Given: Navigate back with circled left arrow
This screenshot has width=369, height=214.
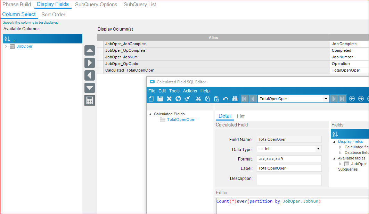Looking at the screenshot, I should pyautogui.click(x=352, y=99).
